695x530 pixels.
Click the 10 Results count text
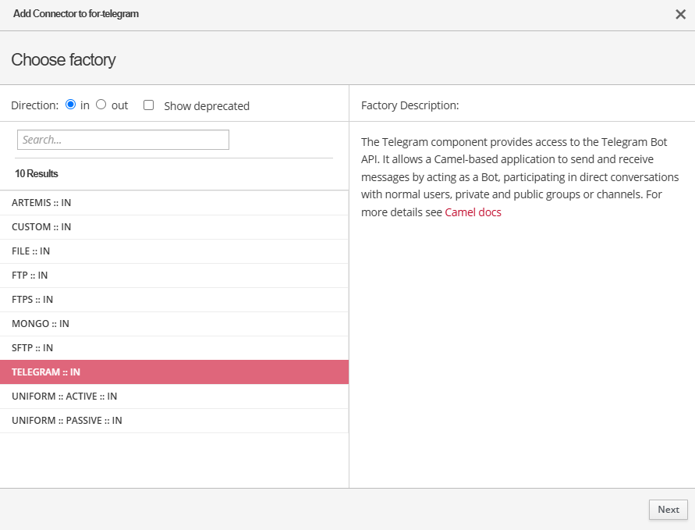[x=37, y=173]
